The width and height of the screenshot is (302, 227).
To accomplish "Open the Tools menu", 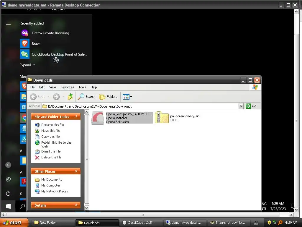I will pos(82,87).
